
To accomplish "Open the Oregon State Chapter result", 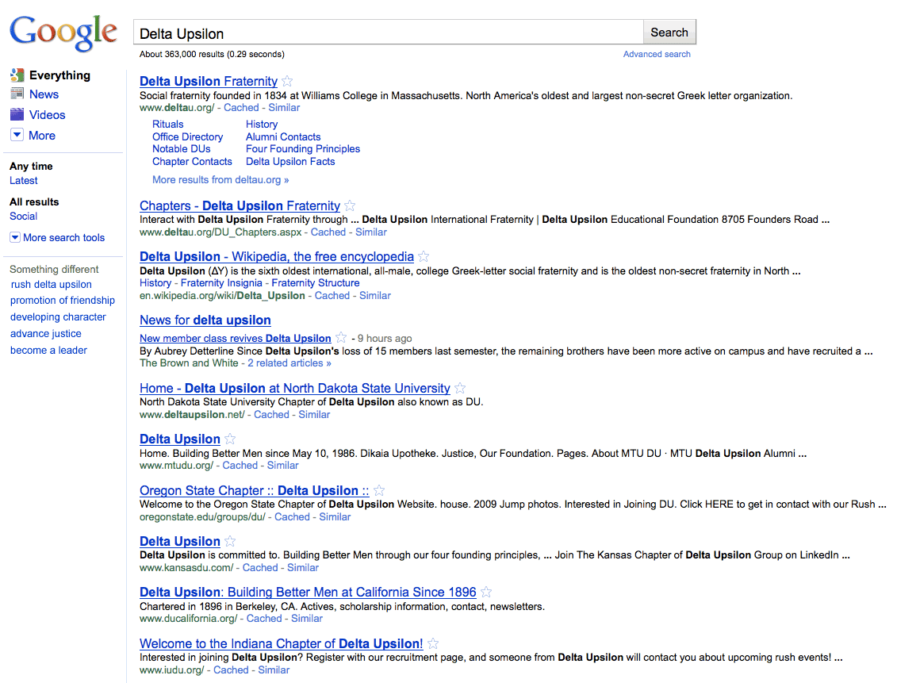I will pos(254,491).
